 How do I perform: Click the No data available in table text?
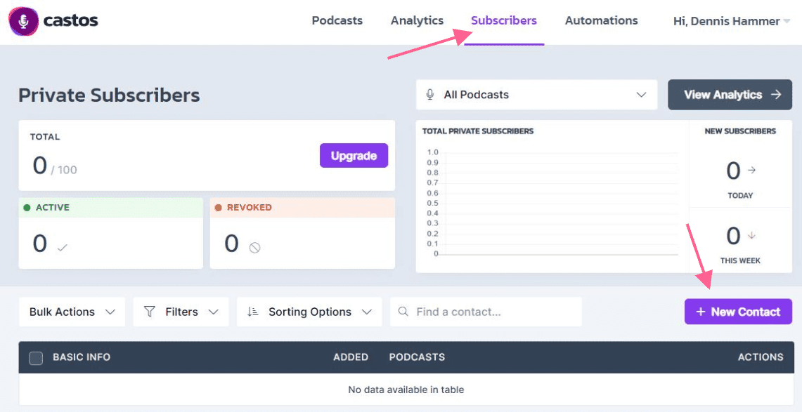pyautogui.click(x=406, y=390)
